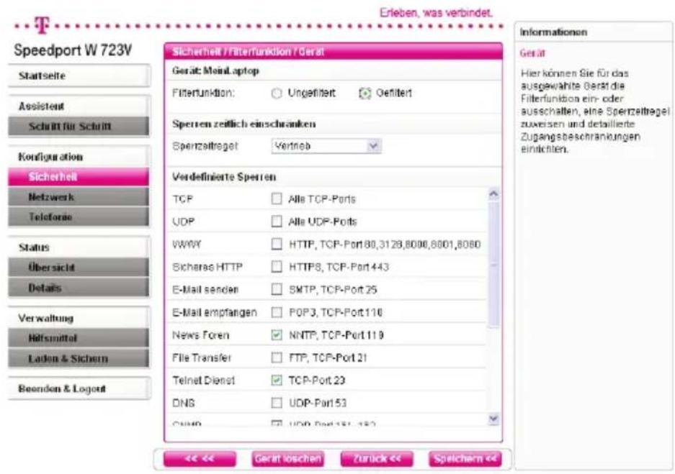Click the Vordefinierte Sperren heading
The image size is (675, 474).
coord(224,177)
